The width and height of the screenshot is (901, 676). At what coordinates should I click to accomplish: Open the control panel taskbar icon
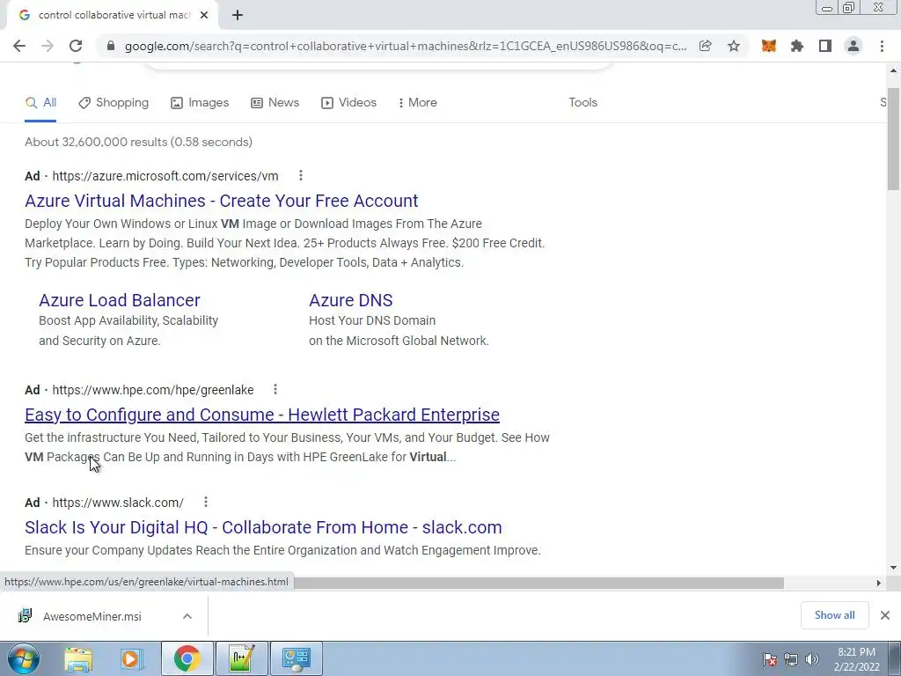click(296, 658)
